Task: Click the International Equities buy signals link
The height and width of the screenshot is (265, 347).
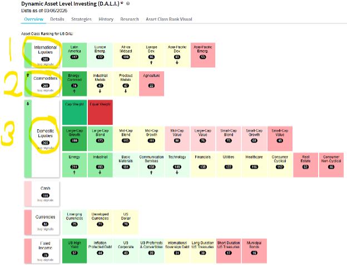Action: (x=45, y=63)
